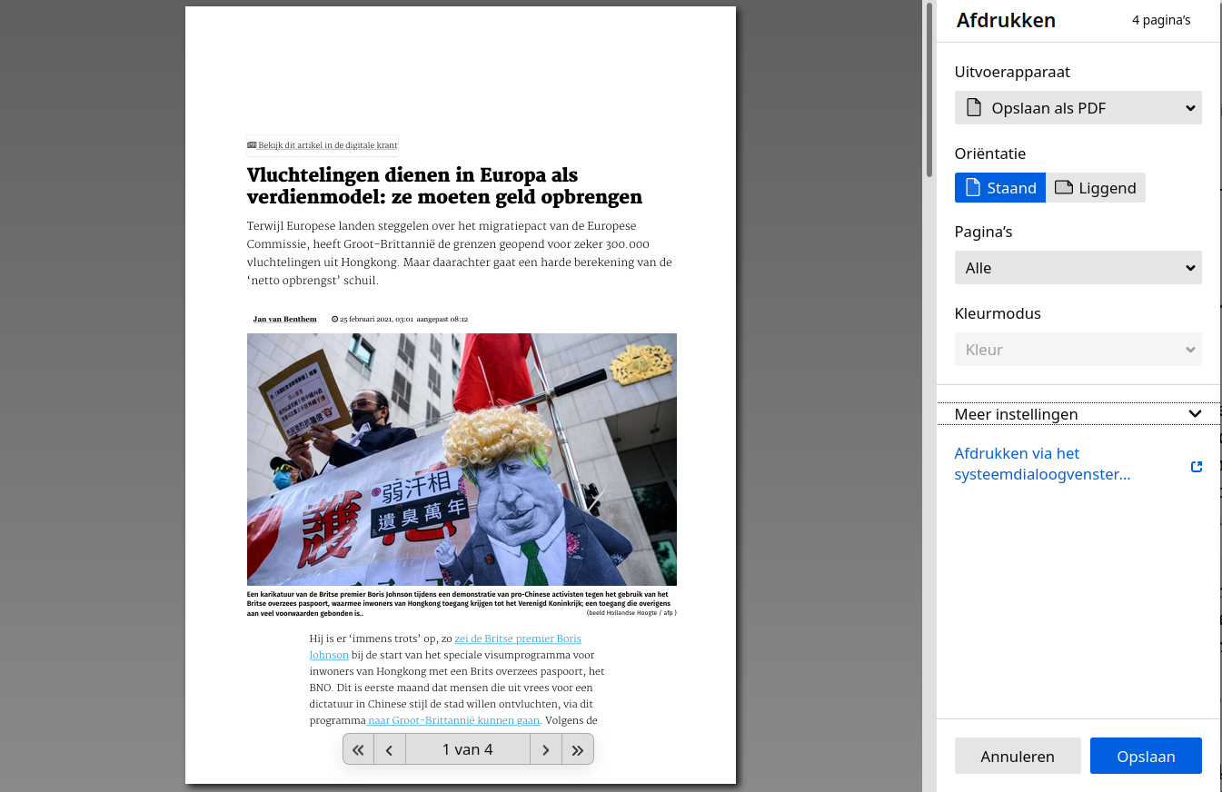Open the 'Bekijk dit artikel in de digitale krant' link
The height and width of the screenshot is (792, 1222).
click(x=327, y=145)
